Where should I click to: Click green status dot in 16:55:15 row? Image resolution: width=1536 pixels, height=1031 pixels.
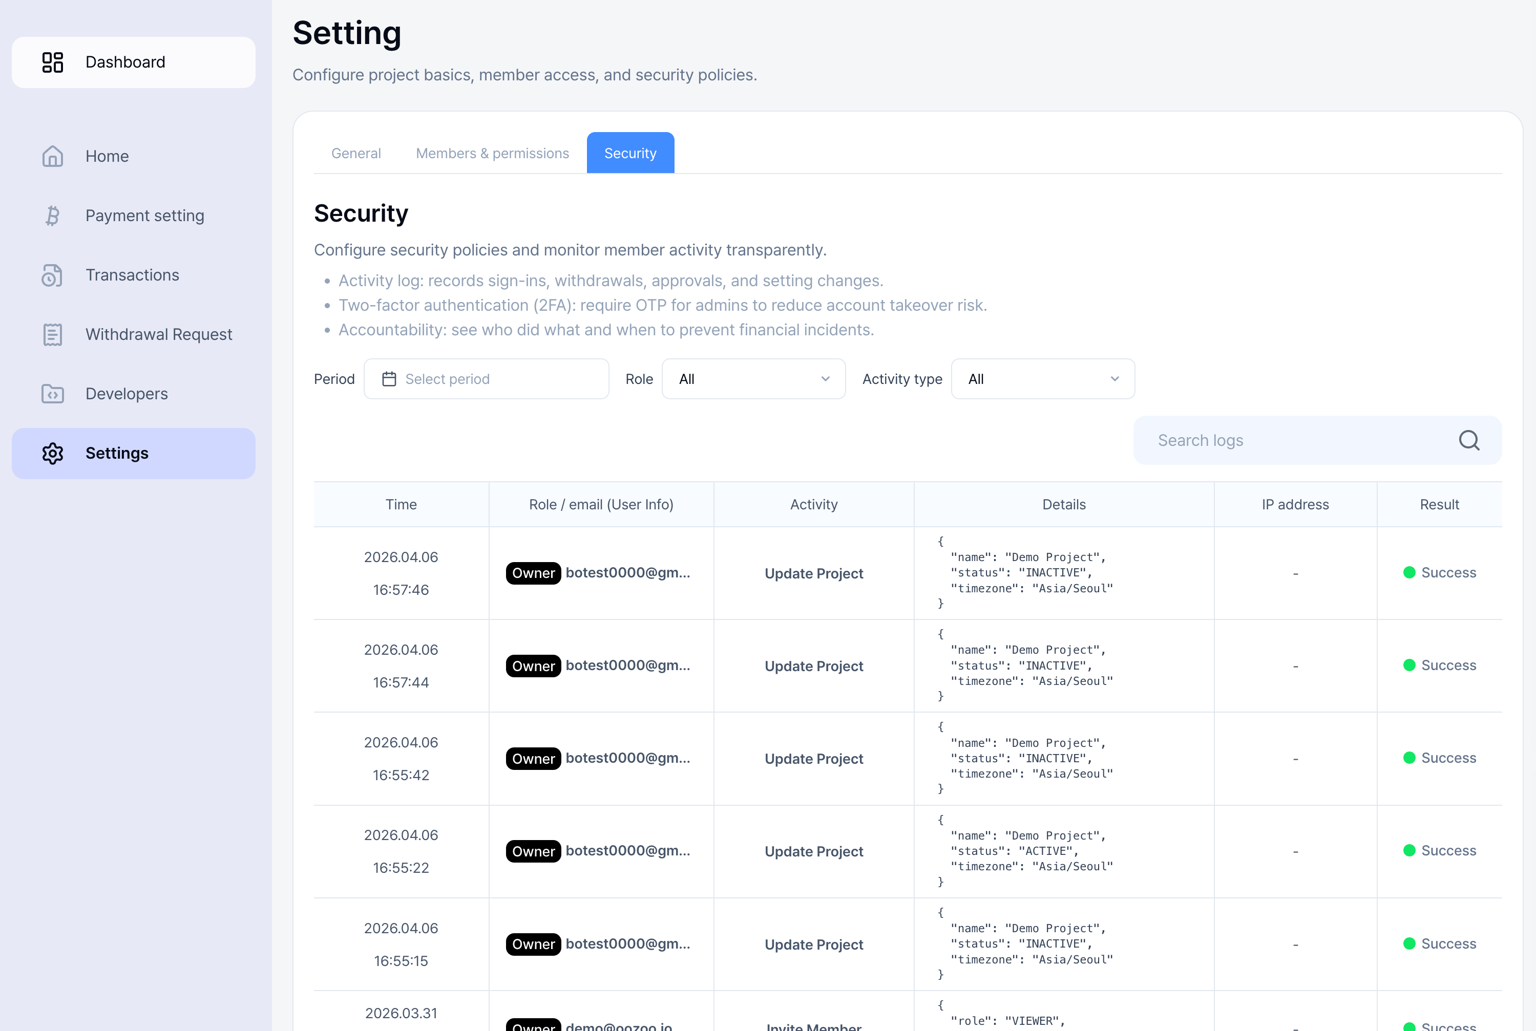[1409, 943]
